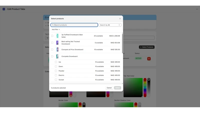The image size is (200, 113).
Task: Click the Select button in dialog footer
Action: (117, 88)
